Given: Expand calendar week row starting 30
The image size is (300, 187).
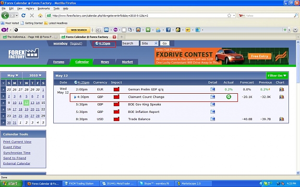Looking at the screenshot, I should [3, 122].
